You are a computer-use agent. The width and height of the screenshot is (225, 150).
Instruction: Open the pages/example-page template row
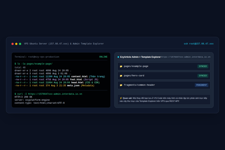coord(164,66)
